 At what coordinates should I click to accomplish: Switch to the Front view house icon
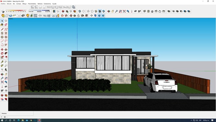pyautogui.click(x=152, y=11)
